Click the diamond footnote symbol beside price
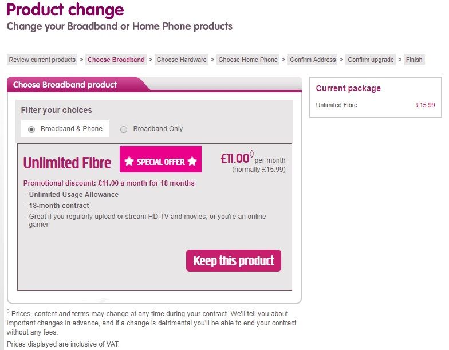449x350 pixels. tap(252, 153)
